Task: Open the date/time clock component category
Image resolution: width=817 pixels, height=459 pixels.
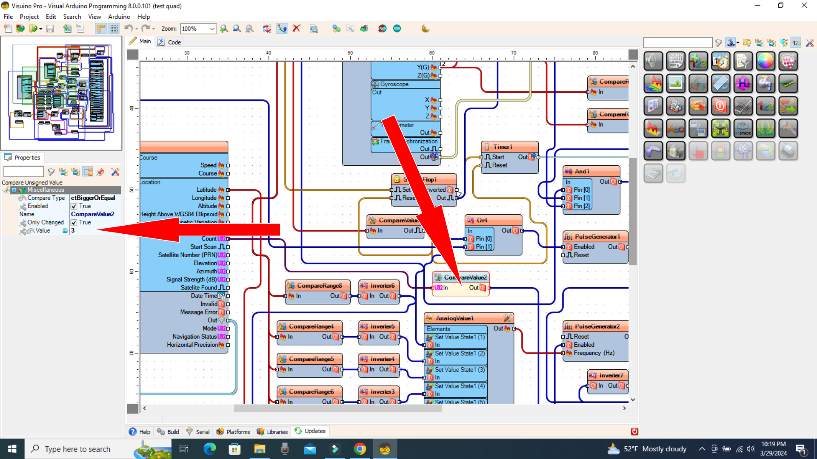Action: [720, 61]
